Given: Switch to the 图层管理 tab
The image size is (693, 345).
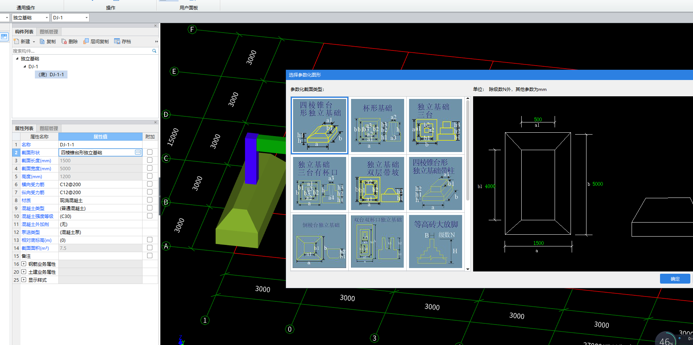Looking at the screenshot, I should pos(49,129).
